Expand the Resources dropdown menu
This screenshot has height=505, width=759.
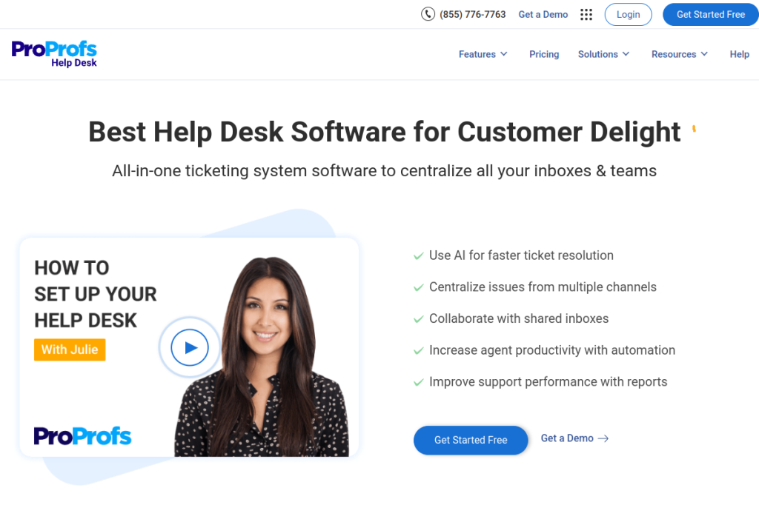pos(680,54)
